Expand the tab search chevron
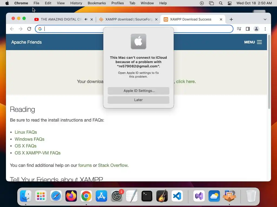This screenshot has width=277, height=207. 265,19
